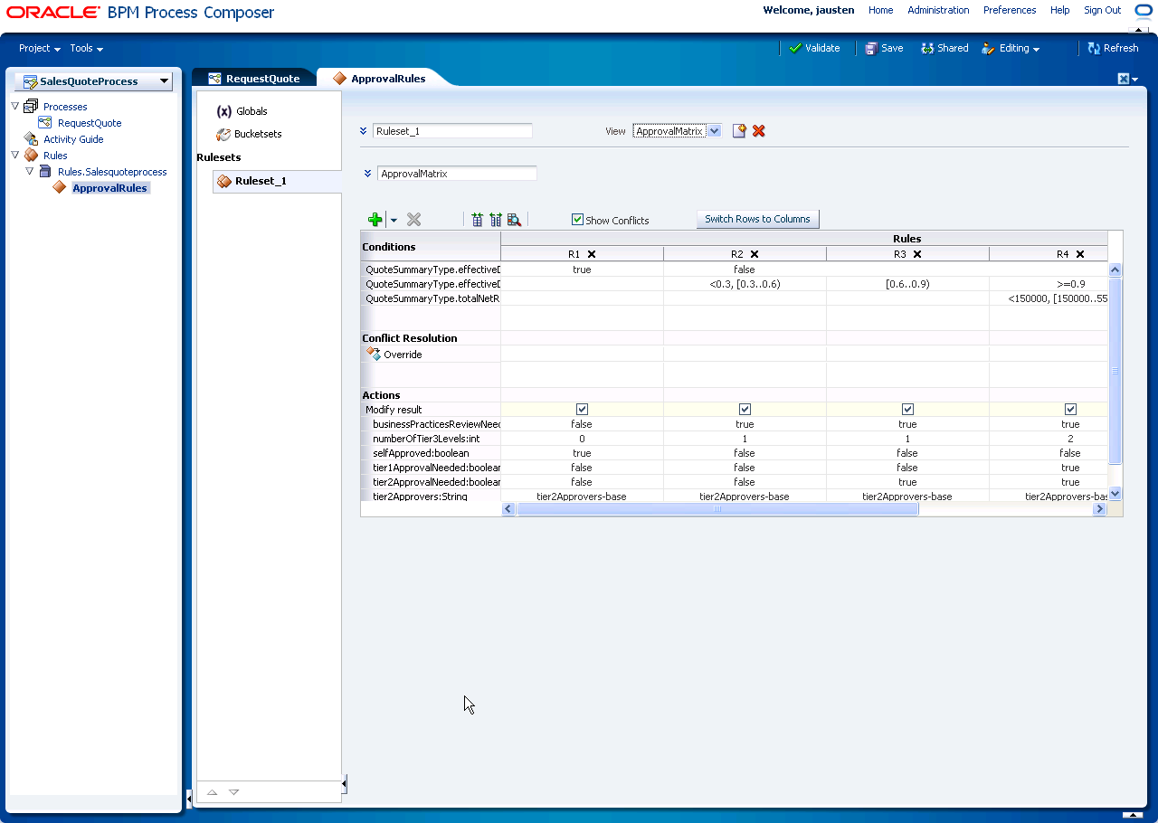Click the green plus add rule icon
Viewport: 1158px width, 823px height.
pos(375,219)
